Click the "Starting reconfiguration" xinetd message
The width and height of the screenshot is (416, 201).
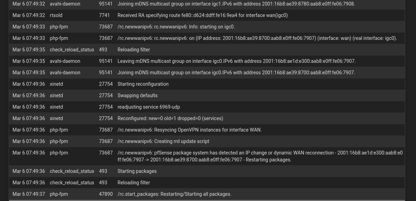pos(143,84)
